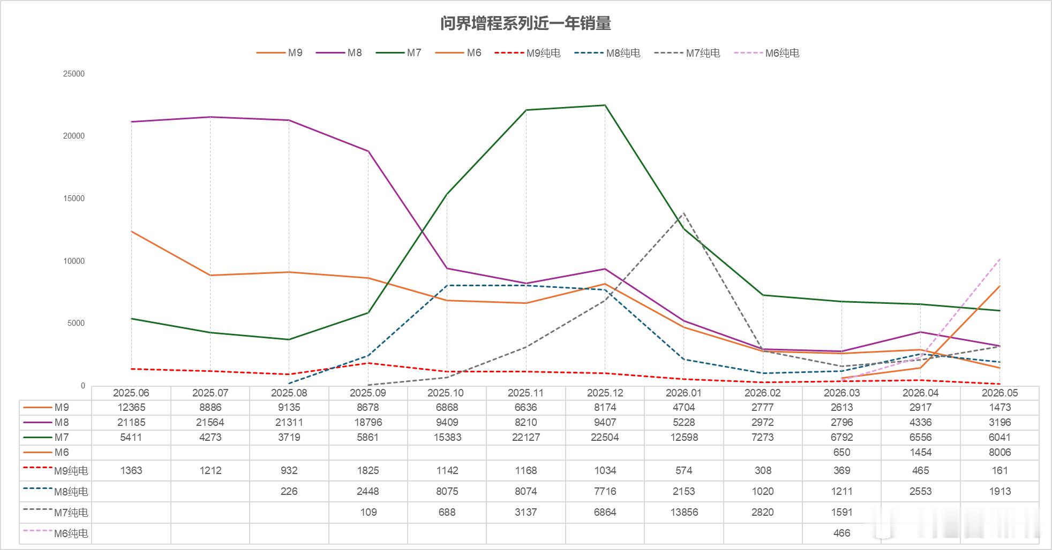The image size is (1052, 550).
Task: Click the M8纯电 row header in the data table
Action: tap(56, 491)
